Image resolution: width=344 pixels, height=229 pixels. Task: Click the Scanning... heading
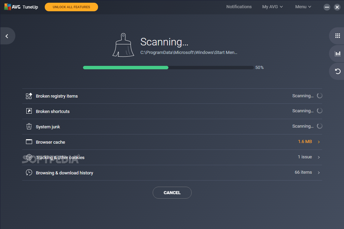point(164,42)
